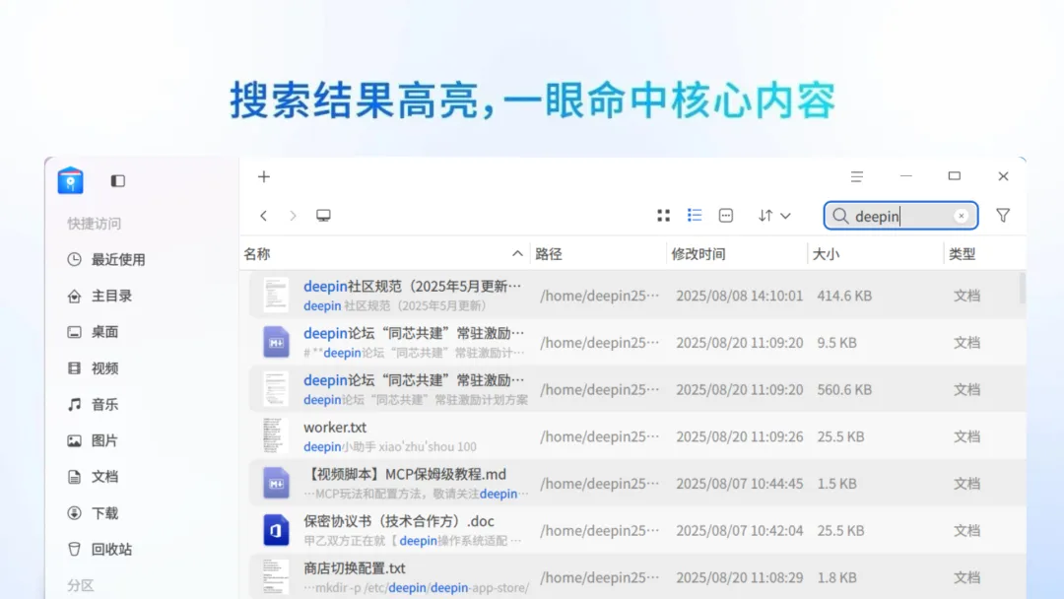Switch to tree view mode

pos(726,216)
